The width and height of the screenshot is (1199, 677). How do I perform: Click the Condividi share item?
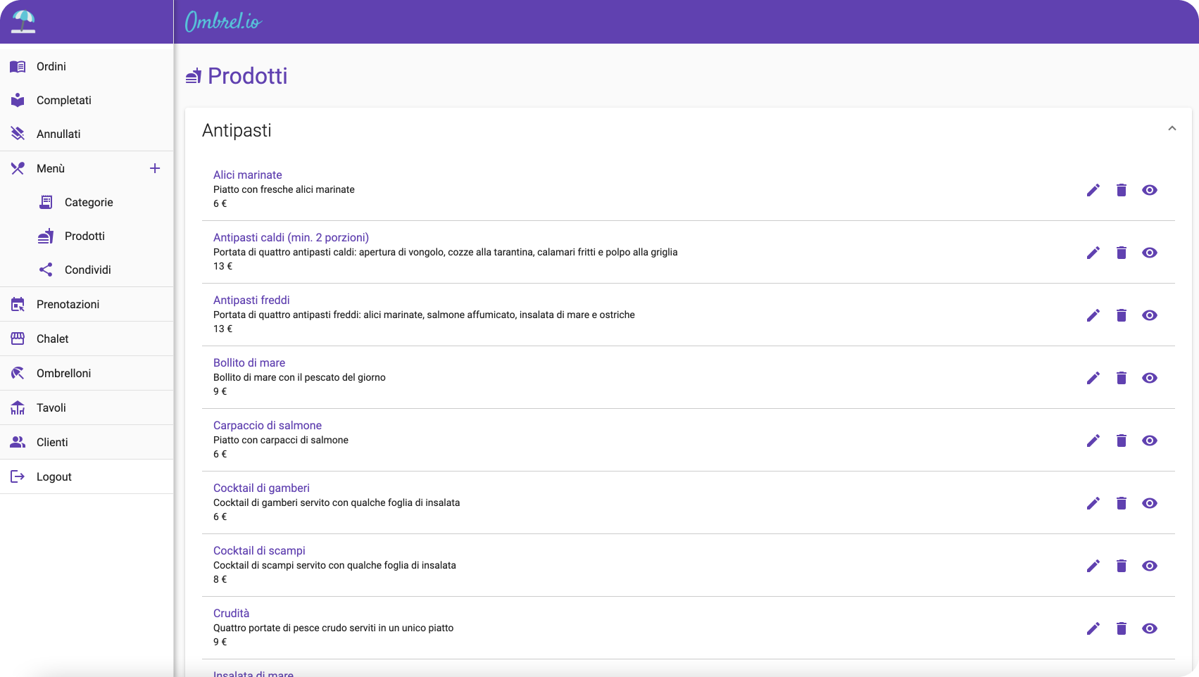[x=87, y=270]
